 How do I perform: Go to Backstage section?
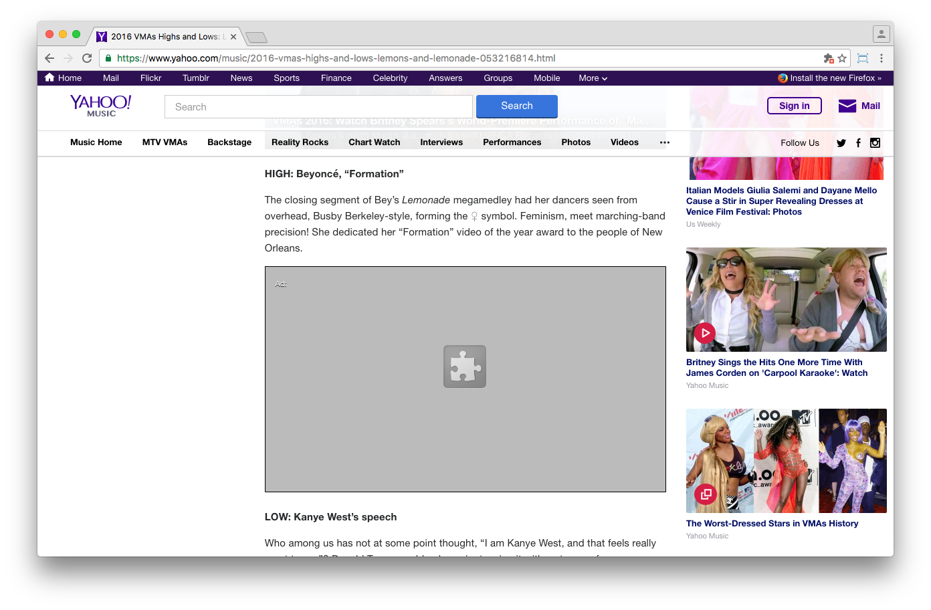[229, 142]
